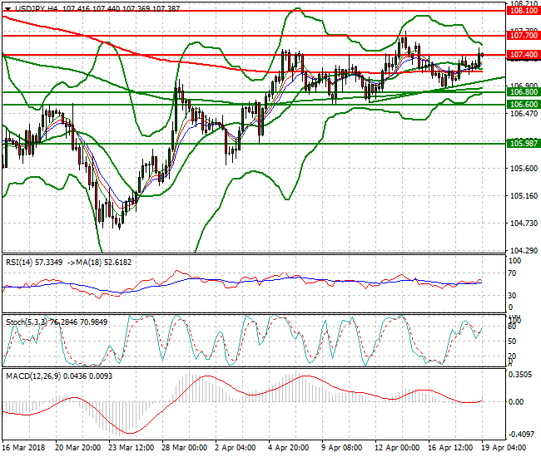
Task: Click the MACD 0.00 axis value
Action: click(x=516, y=402)
